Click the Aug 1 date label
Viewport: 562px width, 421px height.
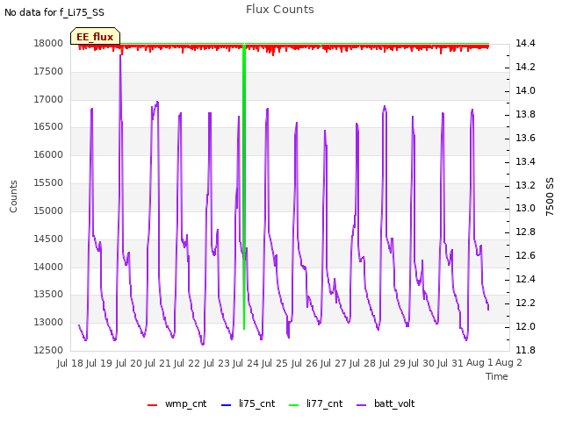(x=479, y=362)
